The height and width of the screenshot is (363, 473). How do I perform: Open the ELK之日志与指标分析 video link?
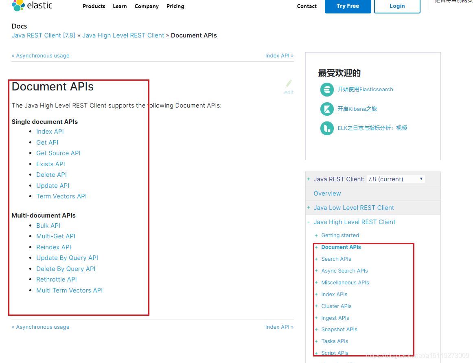coord(372,128)
